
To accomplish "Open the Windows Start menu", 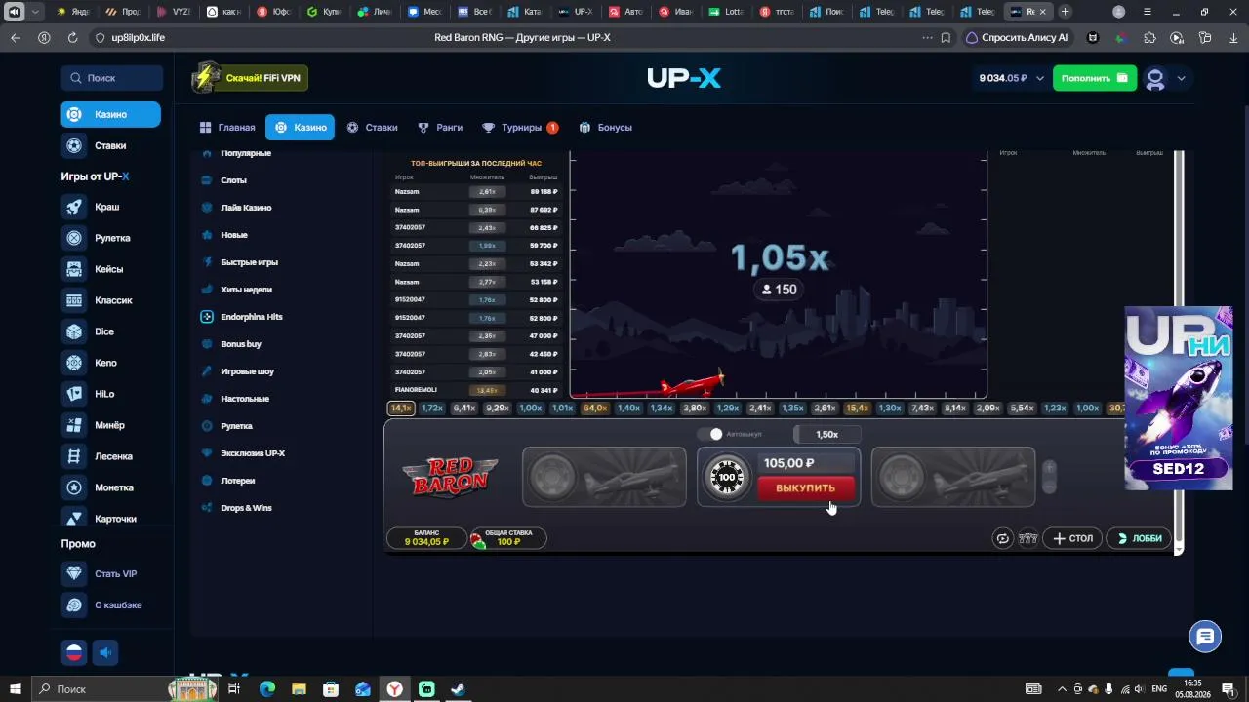I will tap(15, 689).
